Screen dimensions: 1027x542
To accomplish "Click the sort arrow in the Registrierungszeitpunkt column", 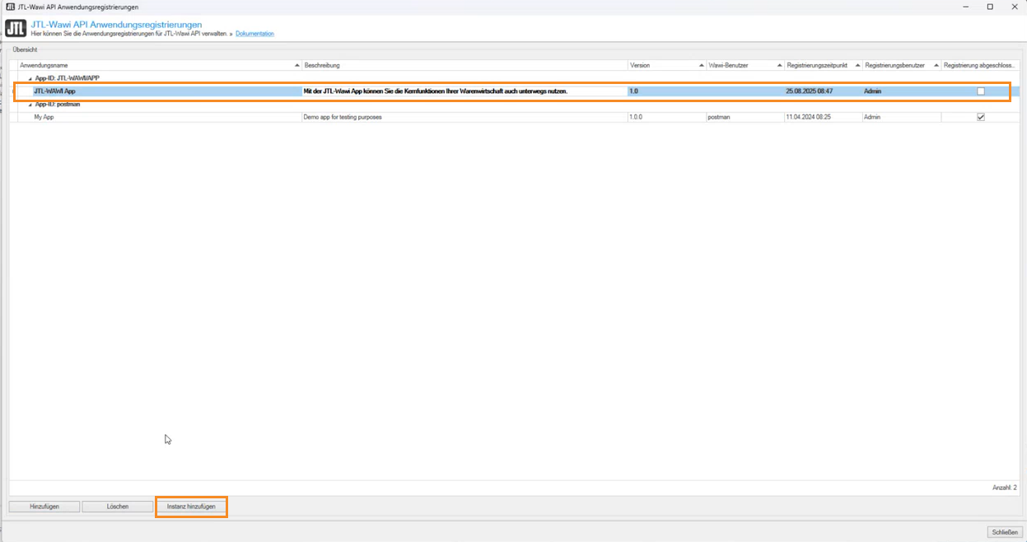I will click(857, 65).
